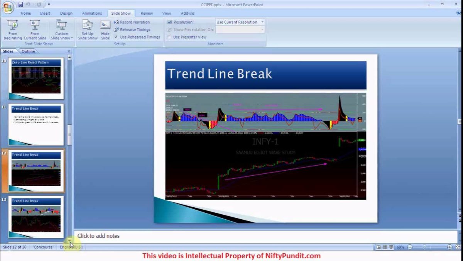Image resolution: width=463 pixels, height=261 pixels.
Task: Start slideshow From Current Slide
Action: [35, 30]
